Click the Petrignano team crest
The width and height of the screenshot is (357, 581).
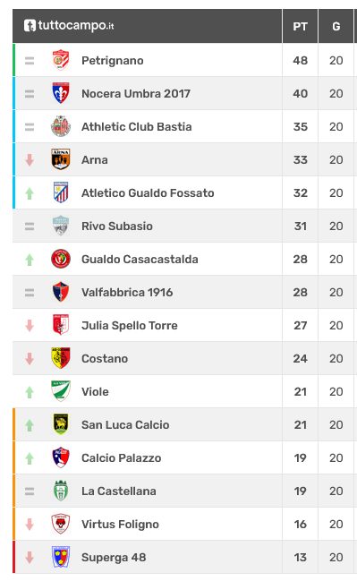coord(61,60)
